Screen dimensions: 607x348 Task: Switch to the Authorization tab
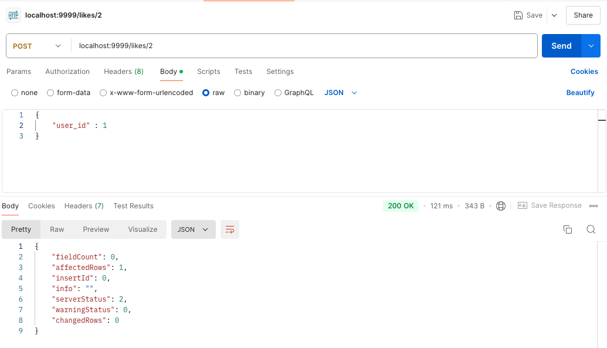[67, 72]
